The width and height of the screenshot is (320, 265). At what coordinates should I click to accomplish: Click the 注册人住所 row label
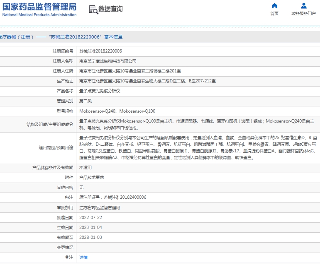(63, 71)
